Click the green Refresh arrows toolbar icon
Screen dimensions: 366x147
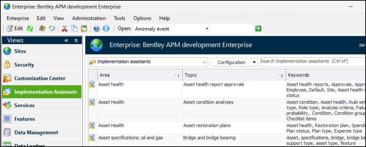[30, 29]
